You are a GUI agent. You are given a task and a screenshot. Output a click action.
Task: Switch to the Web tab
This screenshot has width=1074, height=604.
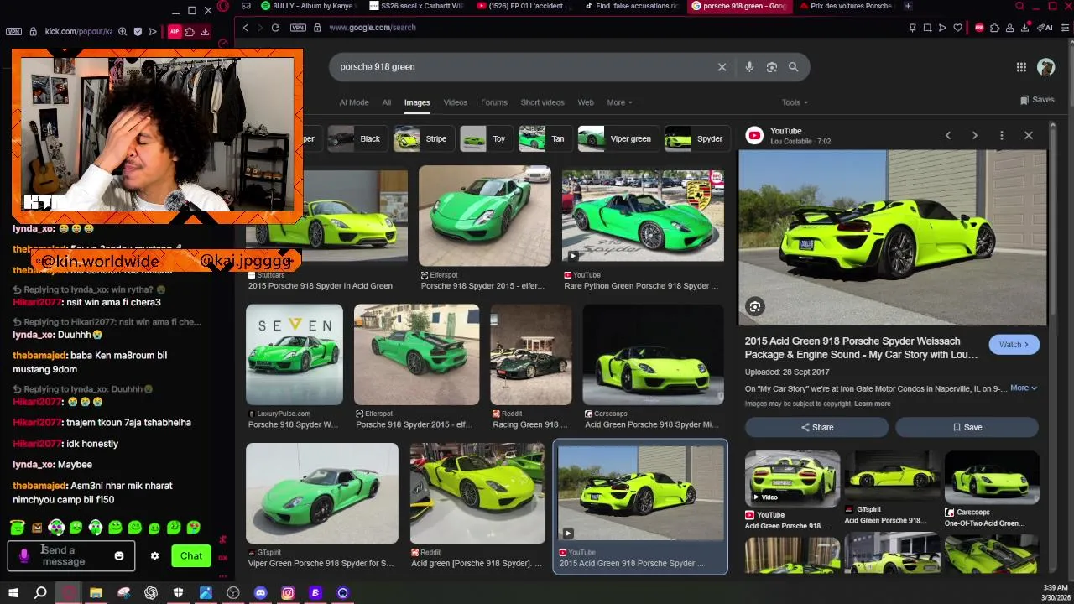[x=586, y=102]
